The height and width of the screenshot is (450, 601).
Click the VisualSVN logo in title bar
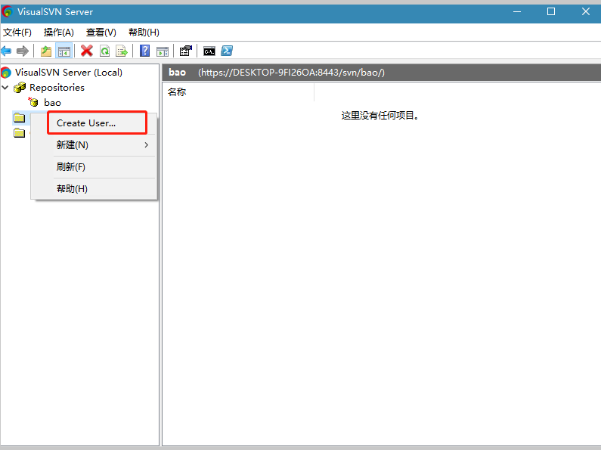(x=8, y=12)
